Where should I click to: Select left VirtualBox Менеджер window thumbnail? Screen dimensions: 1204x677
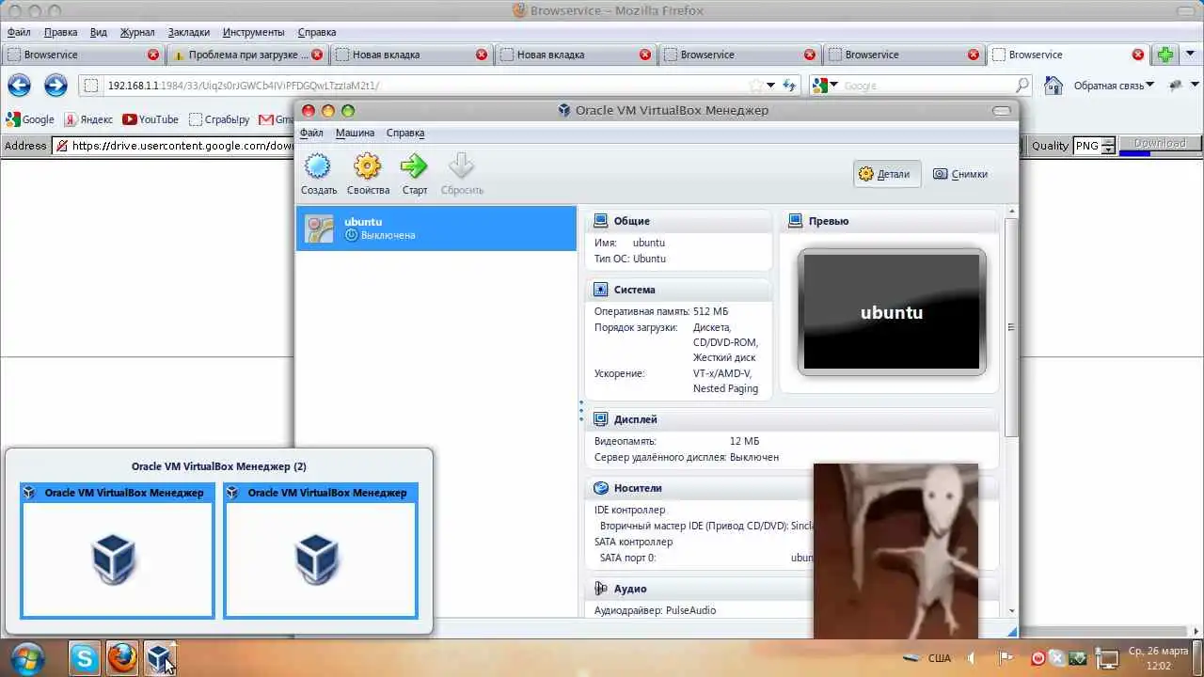tap(118, 550)
